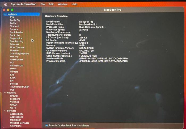Select Camera in the sidebar

click(14, 29)
